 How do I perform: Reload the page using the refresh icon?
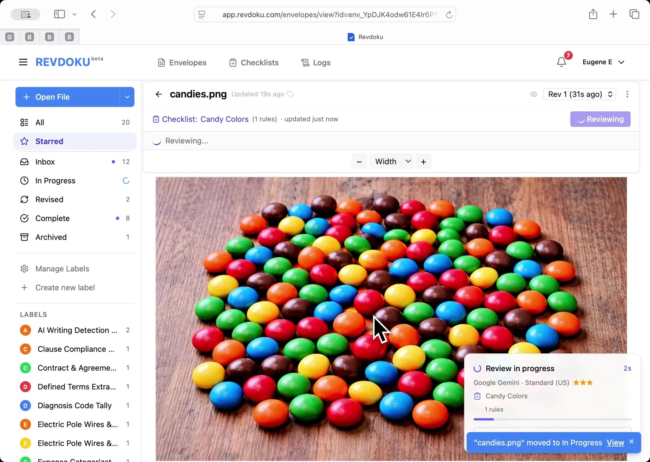[449, 15]
